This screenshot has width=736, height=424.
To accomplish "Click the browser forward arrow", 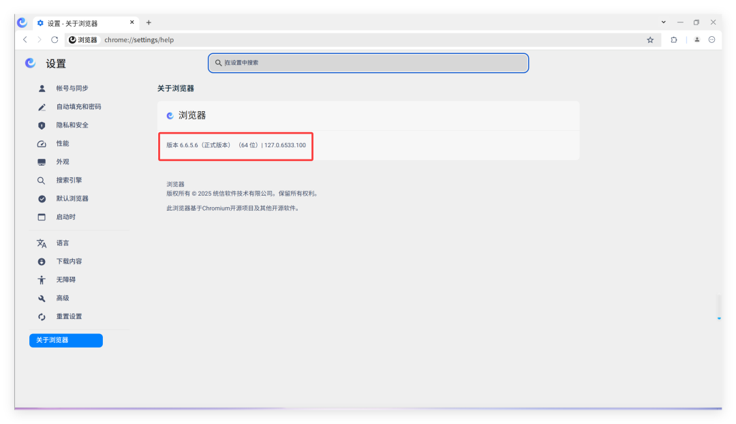I will pyautogui.click(x=40, y=40).
